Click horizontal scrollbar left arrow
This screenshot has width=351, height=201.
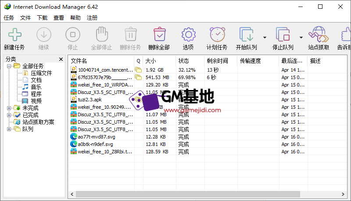72,194
